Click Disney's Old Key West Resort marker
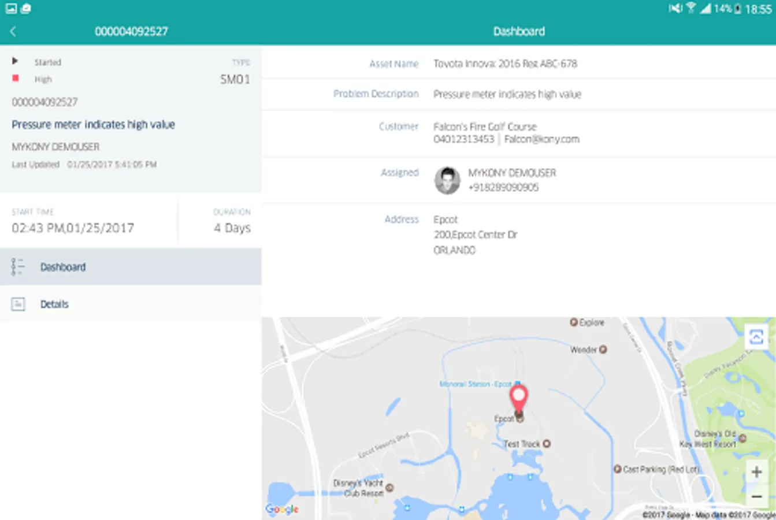This screenshot has width=776, height=520. 742,439
